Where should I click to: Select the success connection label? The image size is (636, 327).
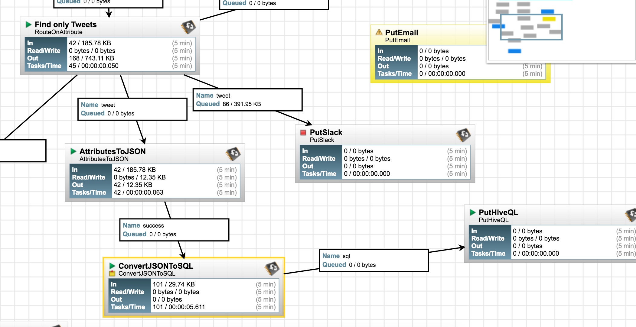click(174, 230)
